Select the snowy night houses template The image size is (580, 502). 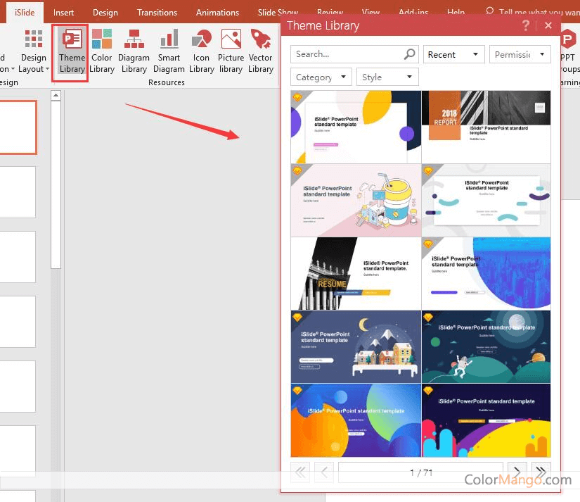(x=356, y=347)
